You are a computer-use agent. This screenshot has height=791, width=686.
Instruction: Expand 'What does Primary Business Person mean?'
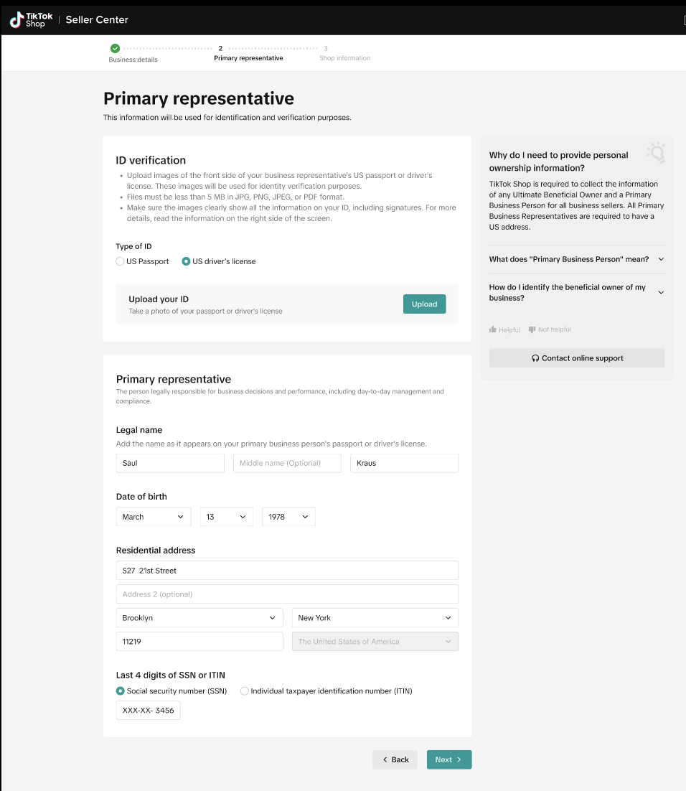pos(577,259)
